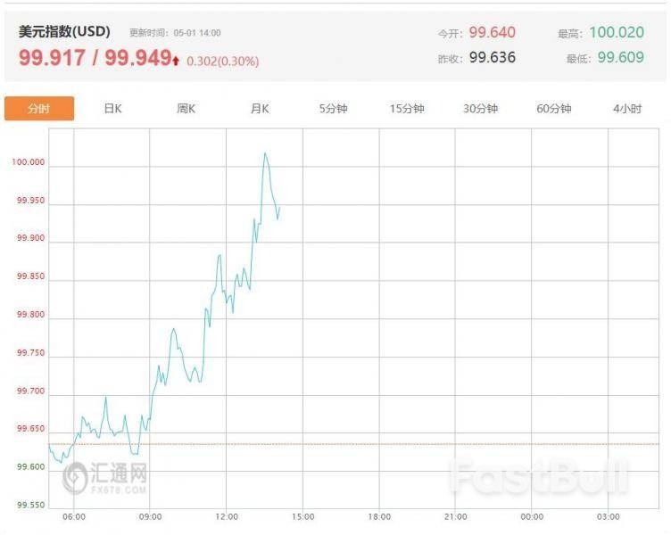Click the 今开 value 99.640
Viewport: 671px width, 535px height.
point(493,32)
